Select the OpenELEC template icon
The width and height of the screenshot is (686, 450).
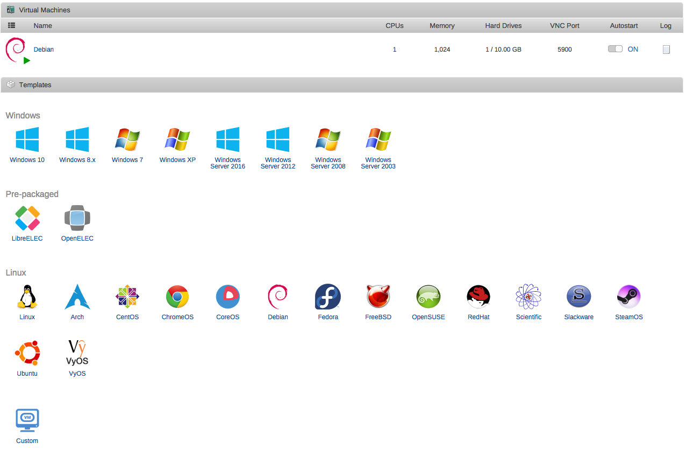point(77,217)
